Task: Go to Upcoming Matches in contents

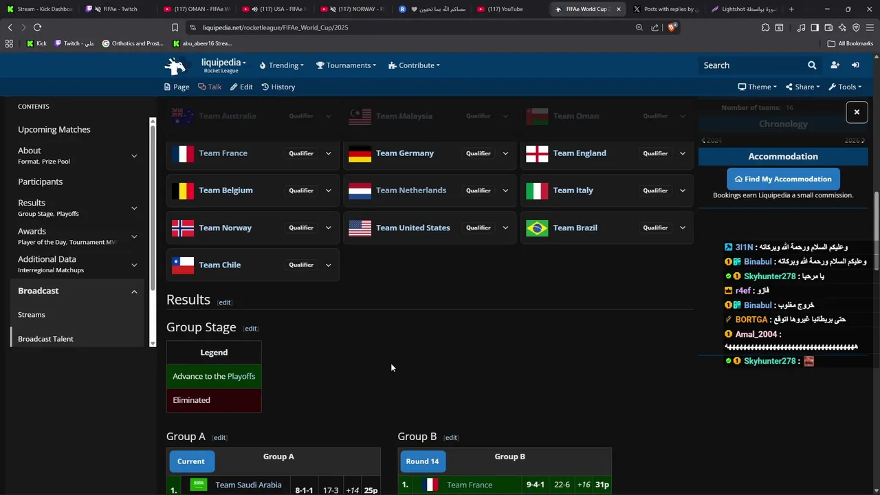Action: (x=54, y=129)
